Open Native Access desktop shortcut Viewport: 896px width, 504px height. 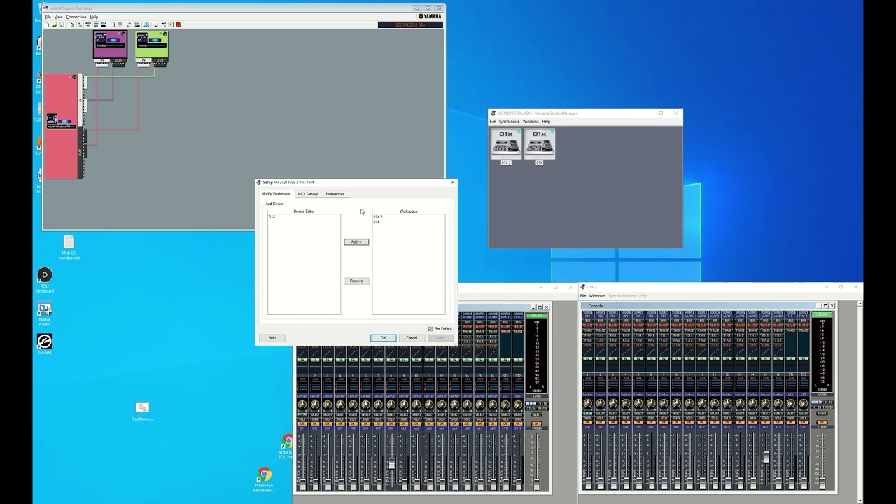pos(45,313)
